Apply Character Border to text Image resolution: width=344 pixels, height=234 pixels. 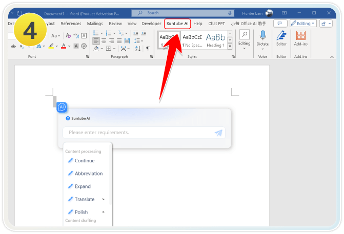pos(84,35)
